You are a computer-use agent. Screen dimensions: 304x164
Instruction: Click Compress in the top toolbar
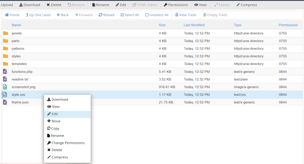247,5
